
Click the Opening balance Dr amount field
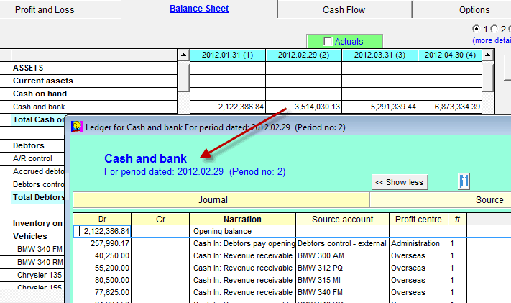103,231
